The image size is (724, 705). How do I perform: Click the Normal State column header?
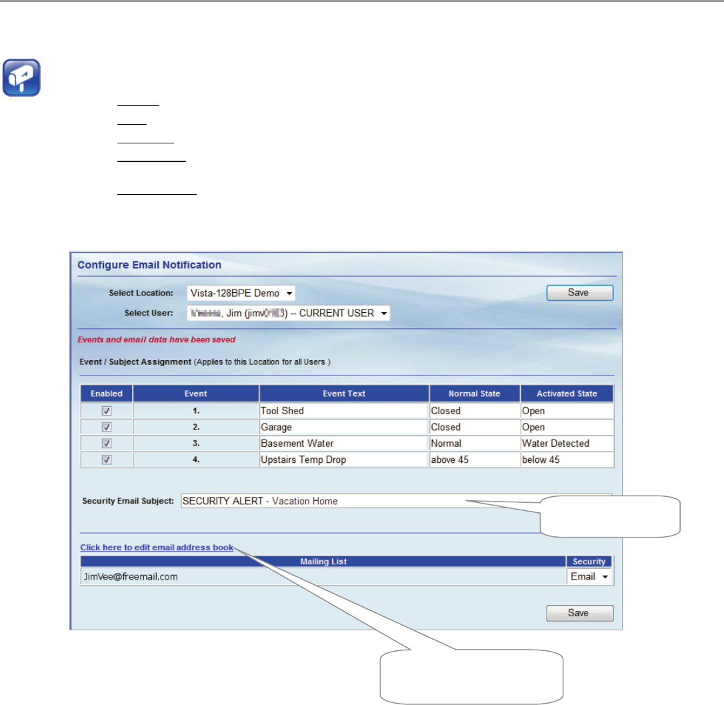click(475, 394)
